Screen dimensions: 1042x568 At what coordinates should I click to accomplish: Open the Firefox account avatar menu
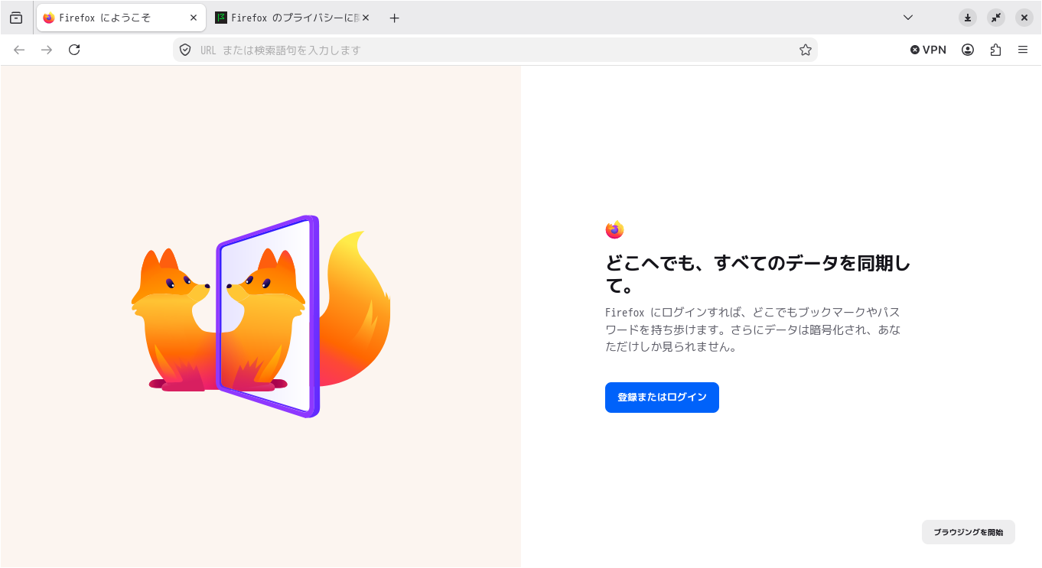click(968, 50)
